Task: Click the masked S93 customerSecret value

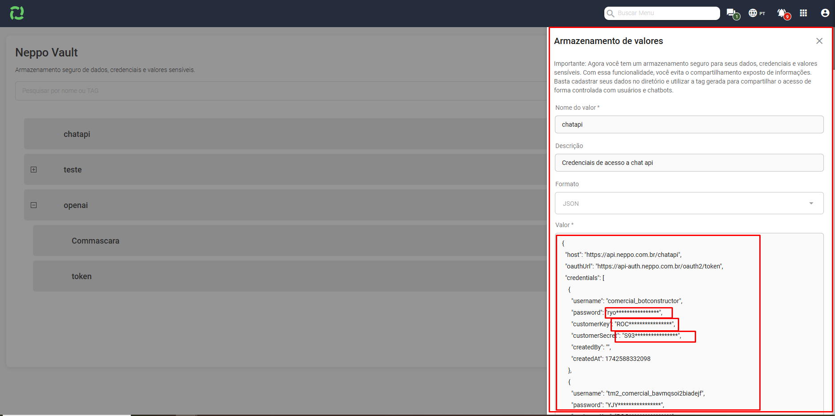Action: pos(651,336)
